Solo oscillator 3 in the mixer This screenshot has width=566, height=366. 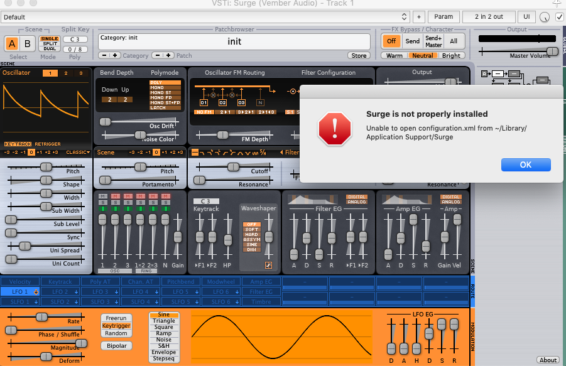pos(128,203)
